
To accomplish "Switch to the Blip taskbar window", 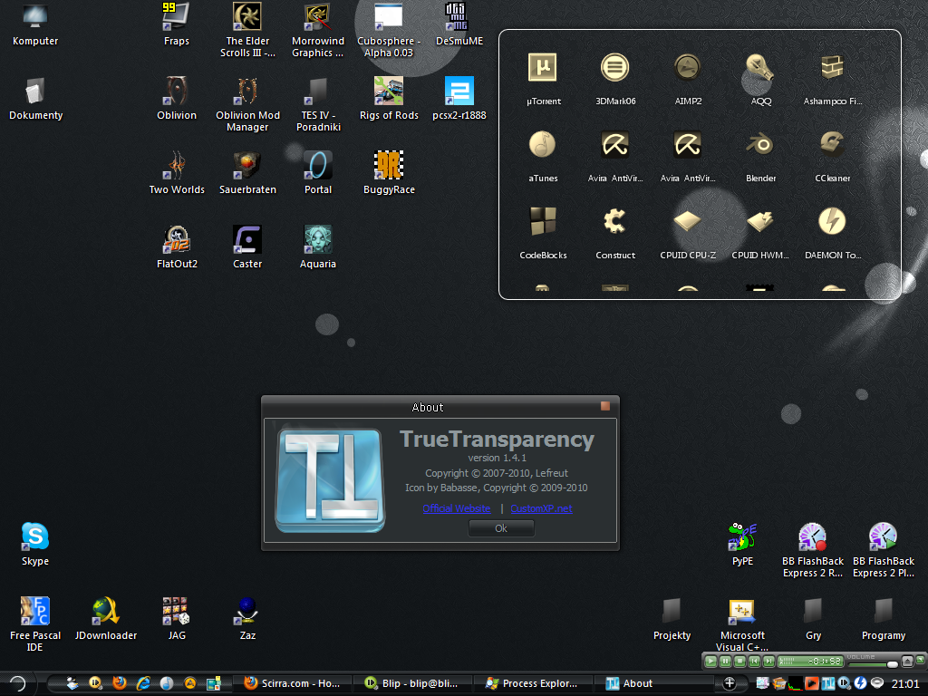I will point(412,683).
